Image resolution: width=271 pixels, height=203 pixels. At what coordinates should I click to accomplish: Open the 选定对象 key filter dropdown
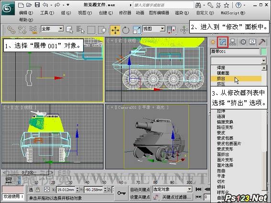point(190,189)
